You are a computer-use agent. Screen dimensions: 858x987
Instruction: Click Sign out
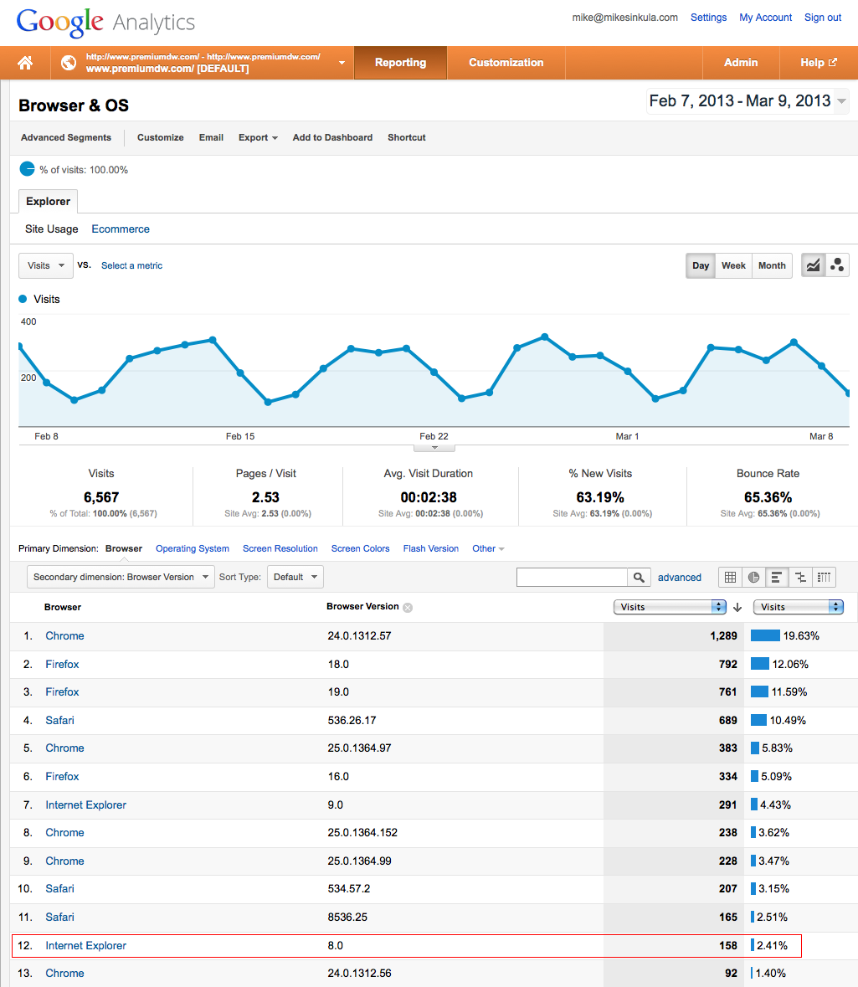(823, 18)
